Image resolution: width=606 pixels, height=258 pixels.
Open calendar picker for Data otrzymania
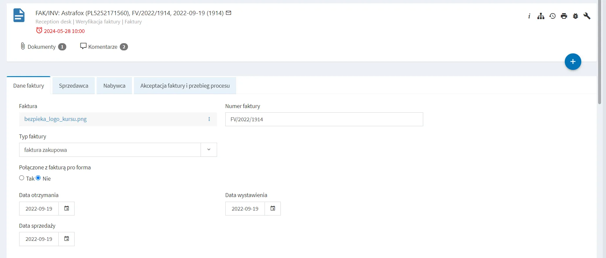pyautogui.click(x=67, y=208)
